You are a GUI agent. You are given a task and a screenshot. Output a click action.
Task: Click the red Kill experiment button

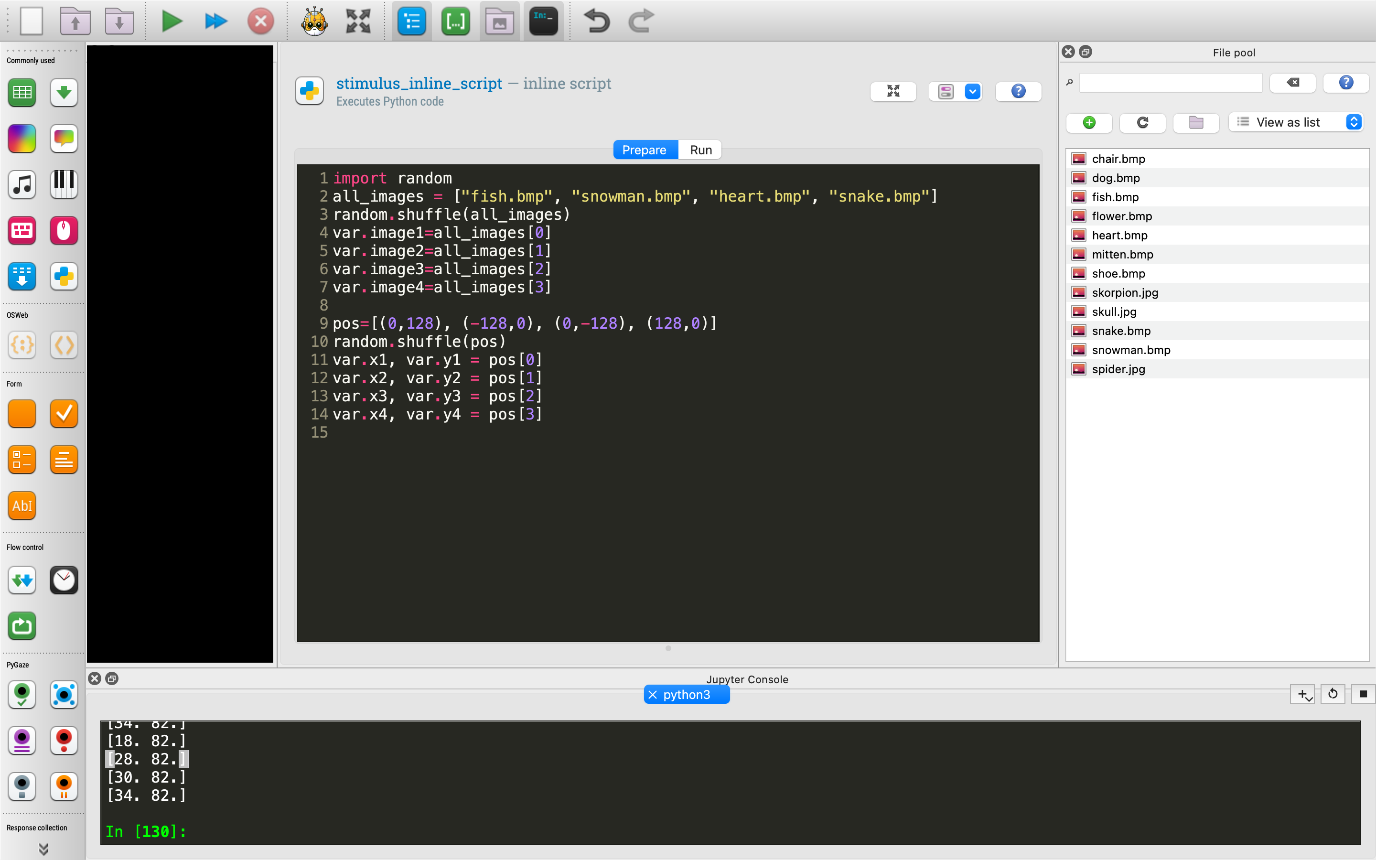pyautogui.click(x=260, y=21)
